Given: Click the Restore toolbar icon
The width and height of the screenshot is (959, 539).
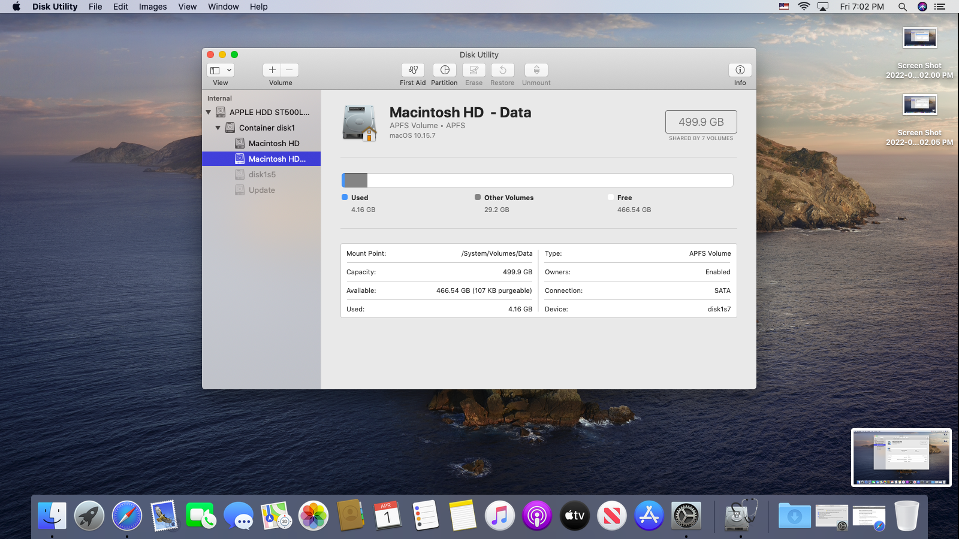Looking at the screenshot, I should tap(503, 70).
